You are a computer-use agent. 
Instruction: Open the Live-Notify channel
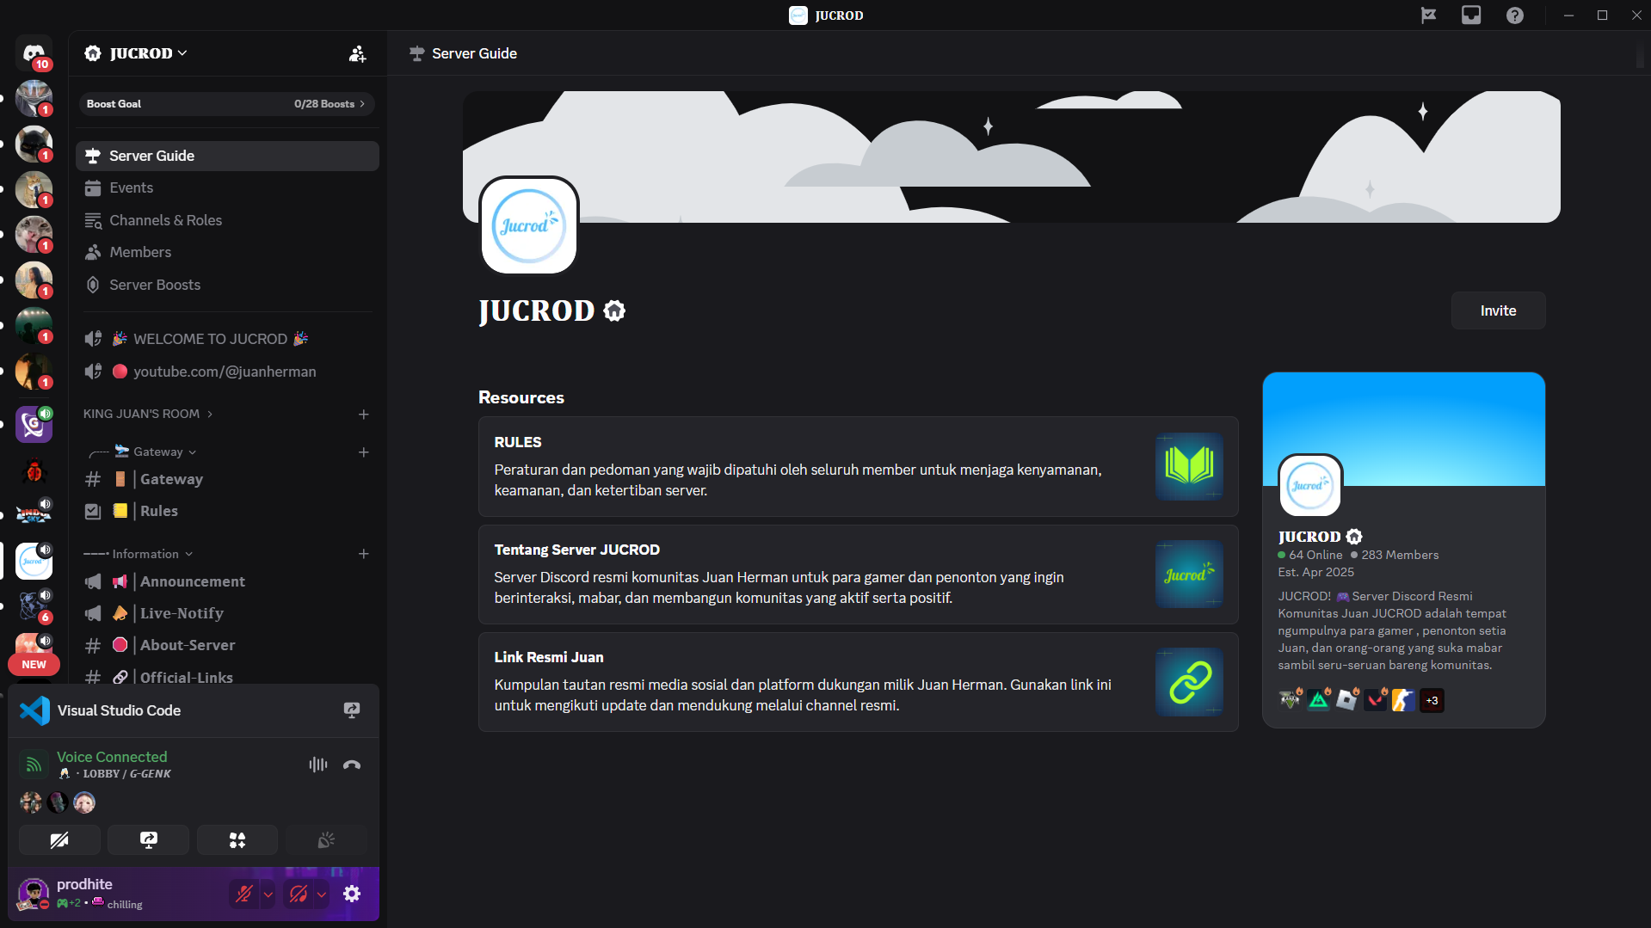(227, 613)
